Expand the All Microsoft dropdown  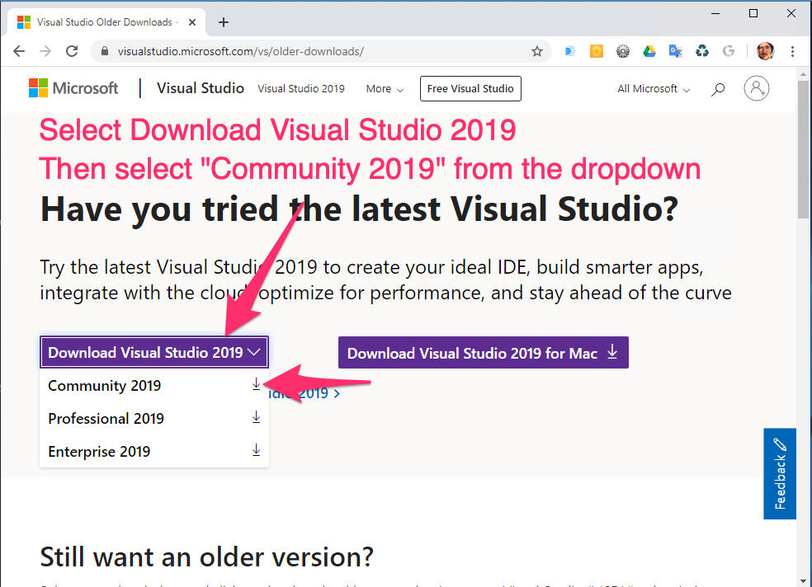(x=654, y=89)
